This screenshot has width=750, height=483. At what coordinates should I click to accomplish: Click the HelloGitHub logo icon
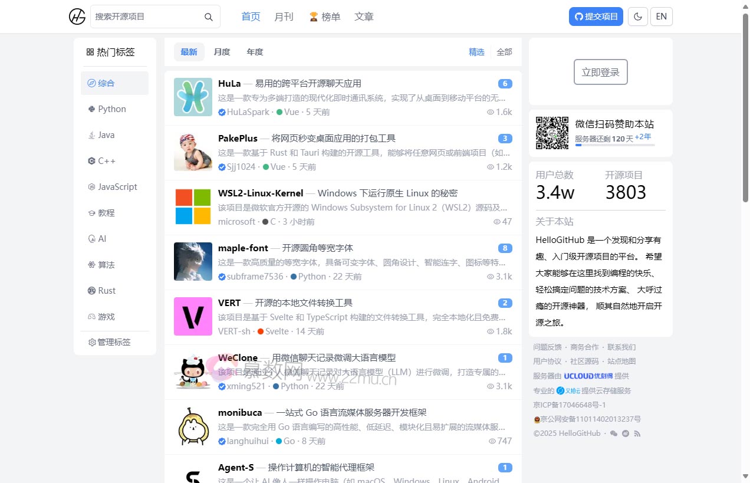click(x=77, y=17)
